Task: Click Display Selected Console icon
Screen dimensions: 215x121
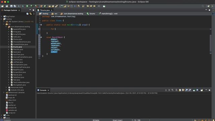Action: [197, 90]
